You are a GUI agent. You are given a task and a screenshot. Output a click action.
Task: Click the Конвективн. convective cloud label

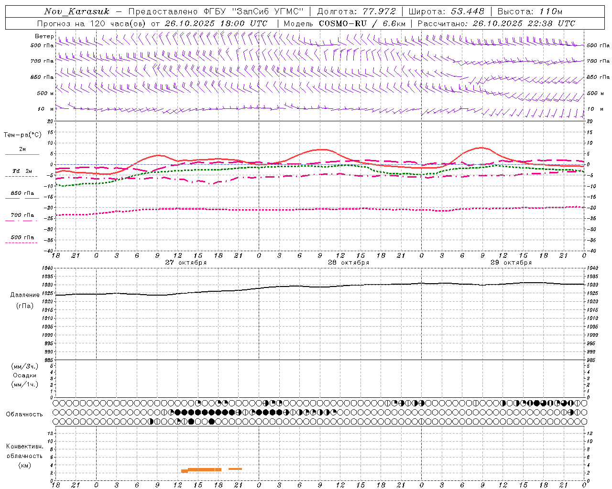click(x=24, y=446)
